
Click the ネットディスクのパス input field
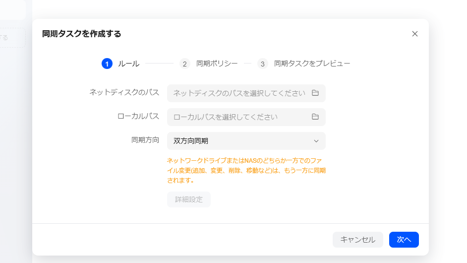point(246,93)
